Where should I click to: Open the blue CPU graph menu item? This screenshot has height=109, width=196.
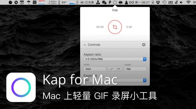pos(72,2)
